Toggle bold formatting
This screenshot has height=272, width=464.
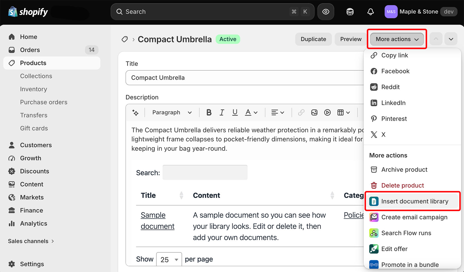point(209,113)
